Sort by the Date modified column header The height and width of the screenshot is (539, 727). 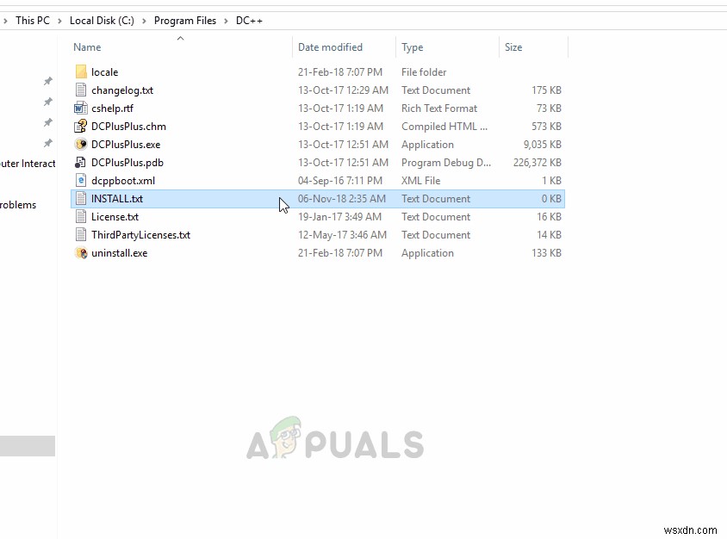click(331, 47)
